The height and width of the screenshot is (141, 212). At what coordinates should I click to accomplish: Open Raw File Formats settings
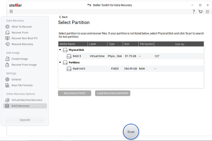coord(22,85)
